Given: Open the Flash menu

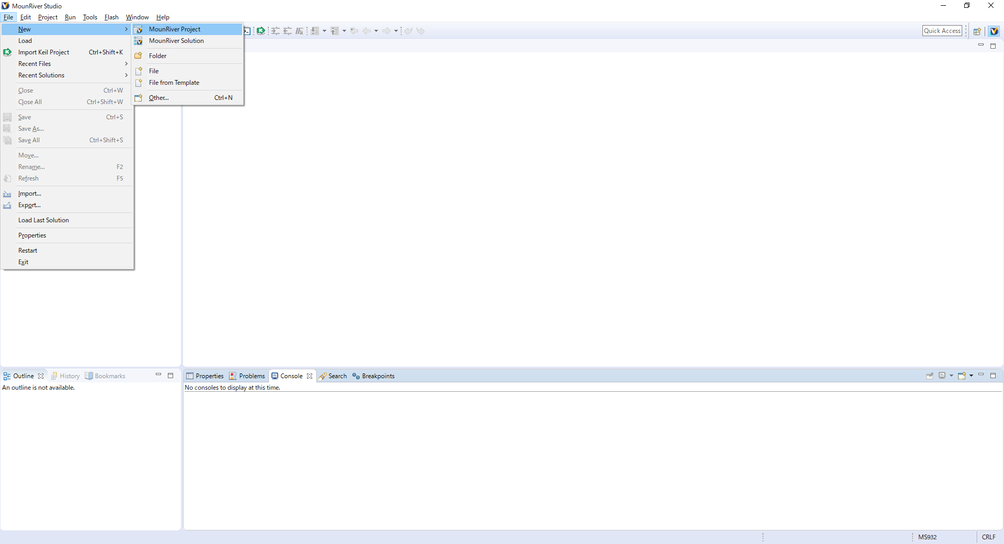Looking at the screenshot, I should 111,17.
